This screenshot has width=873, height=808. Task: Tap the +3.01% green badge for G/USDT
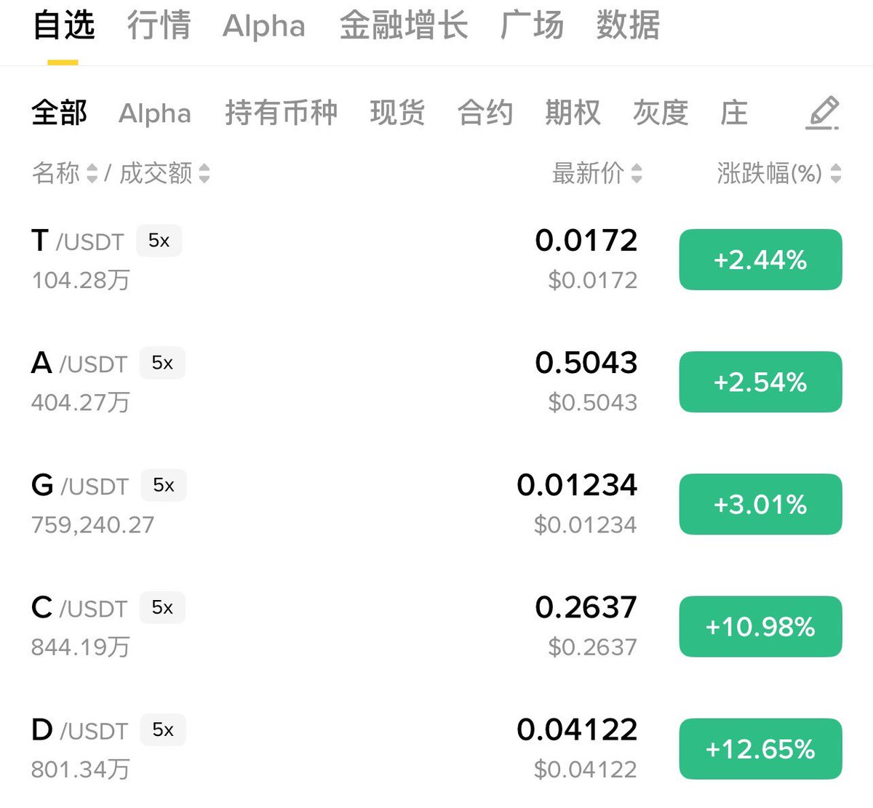(760, 504)
